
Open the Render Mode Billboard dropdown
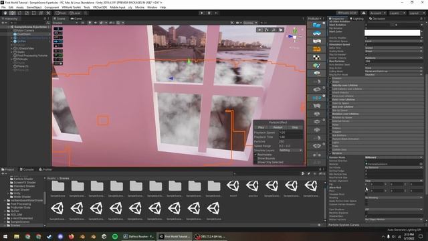394,157
